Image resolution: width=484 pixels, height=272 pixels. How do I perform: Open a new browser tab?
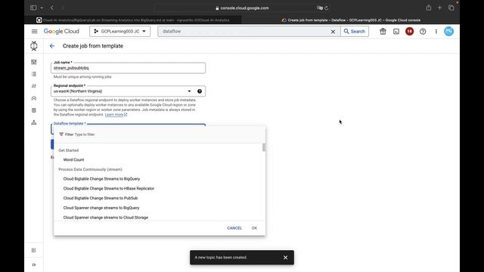tap(439, 8)
